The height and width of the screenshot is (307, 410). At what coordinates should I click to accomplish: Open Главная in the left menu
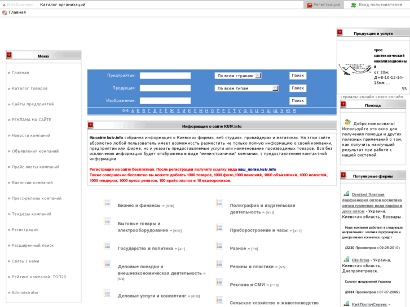tap(20, 73)
